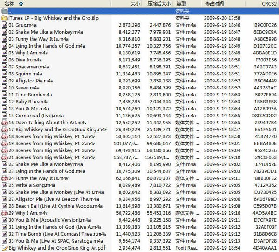Select '32 Time Bomb (Live At Comcast Theatr.m4a'
Viewport: 279px width, 252px height.
58,234
